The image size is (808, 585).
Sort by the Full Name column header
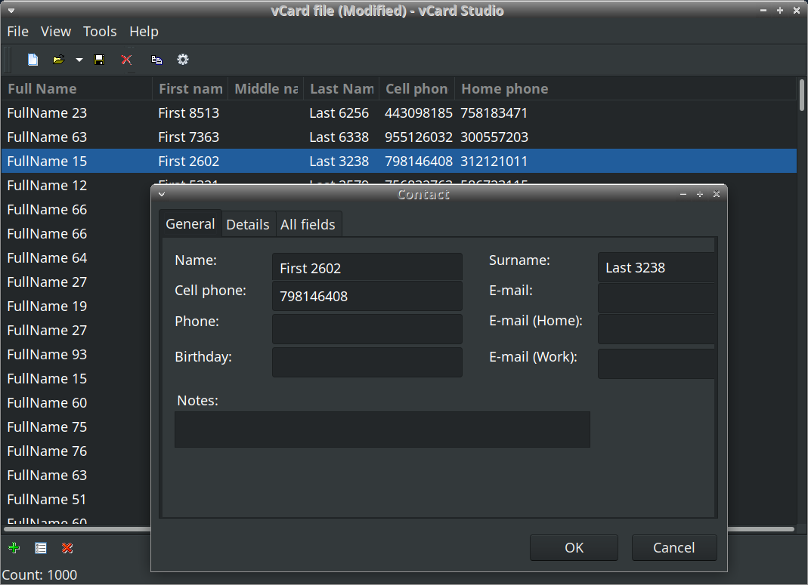76,88
